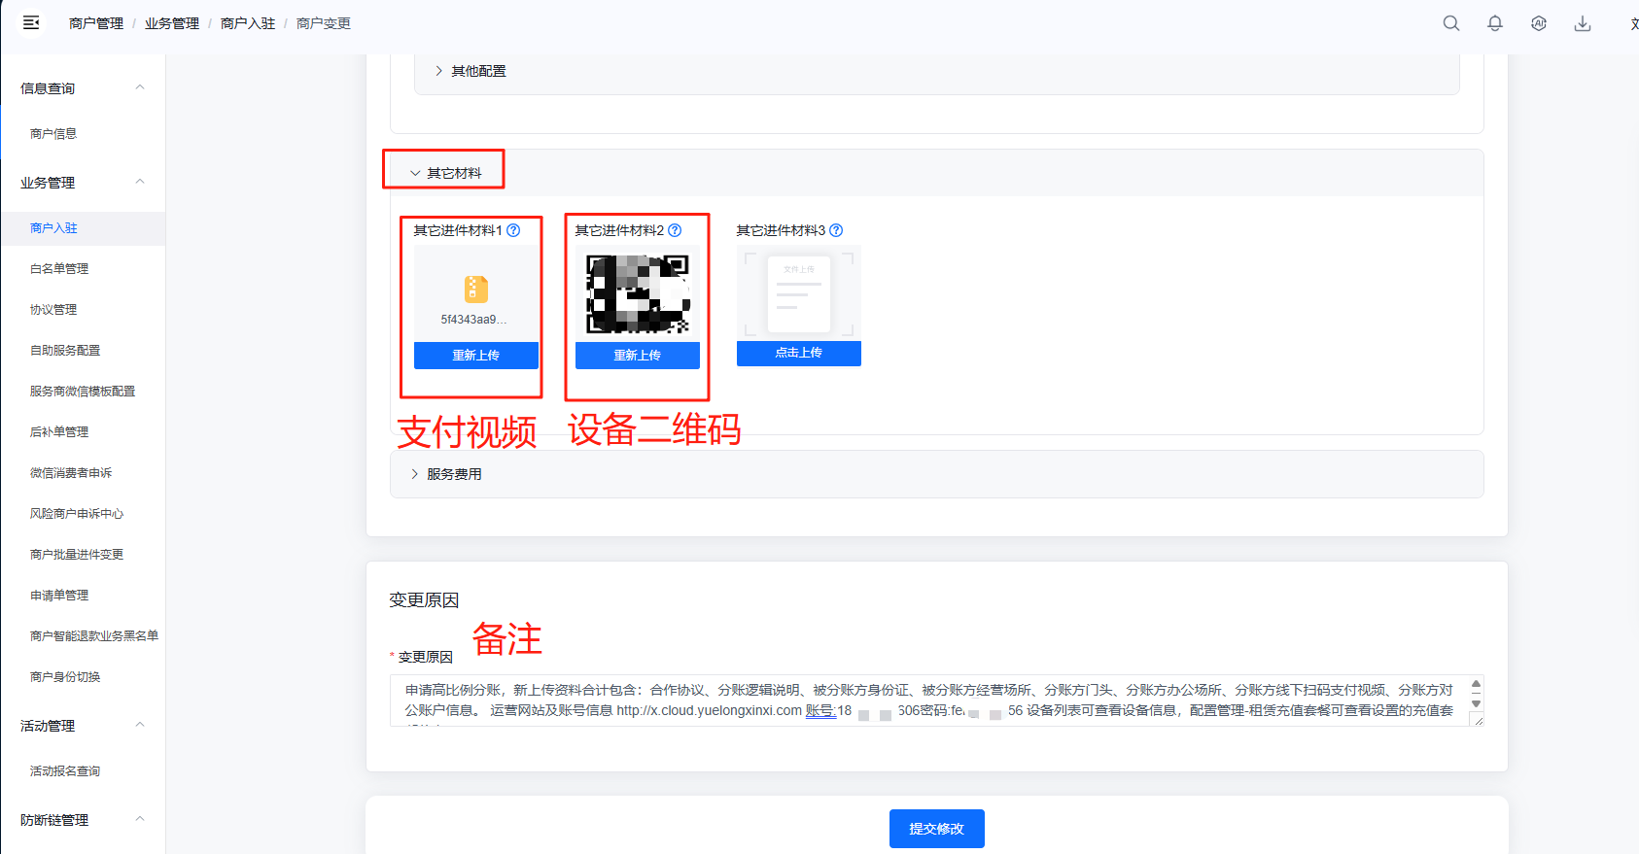This screenshot has width=1639, height=854.
Task: Grab the textarea resize handle
Action: pyautogui.click(x=1478, y=721)
